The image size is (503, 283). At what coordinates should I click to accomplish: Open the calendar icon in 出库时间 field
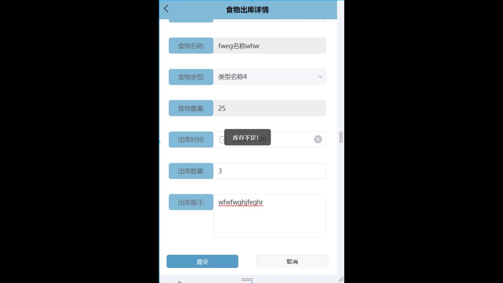click(x=223, y=139)
